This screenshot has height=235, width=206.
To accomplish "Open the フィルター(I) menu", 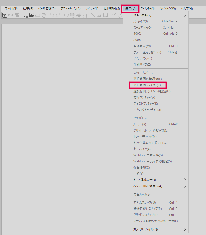I will click(147, 9).
